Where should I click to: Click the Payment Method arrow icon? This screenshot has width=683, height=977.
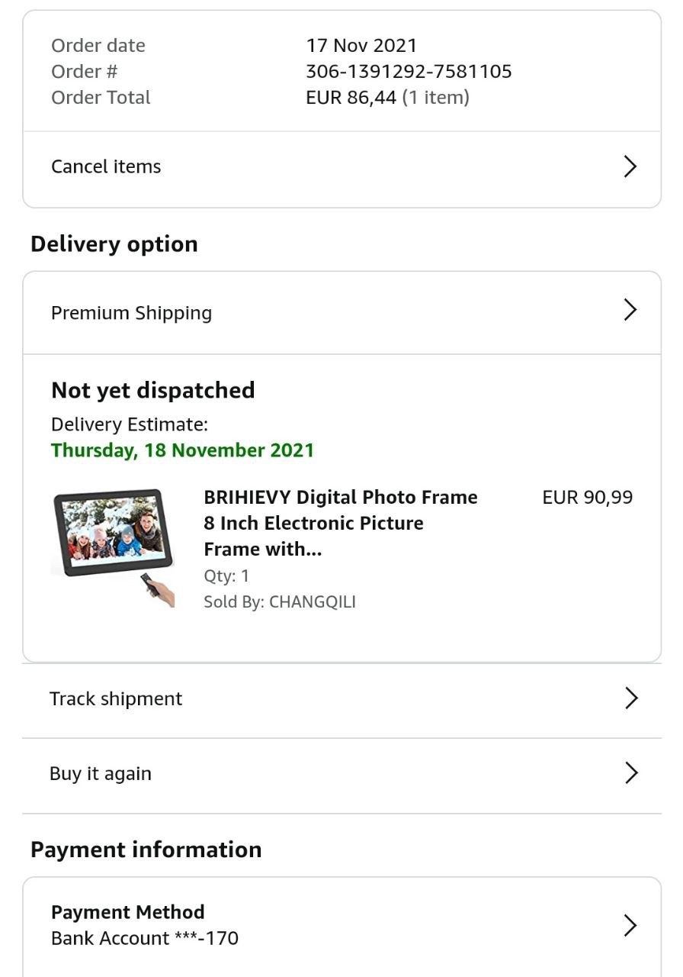[x=630, y=925]
